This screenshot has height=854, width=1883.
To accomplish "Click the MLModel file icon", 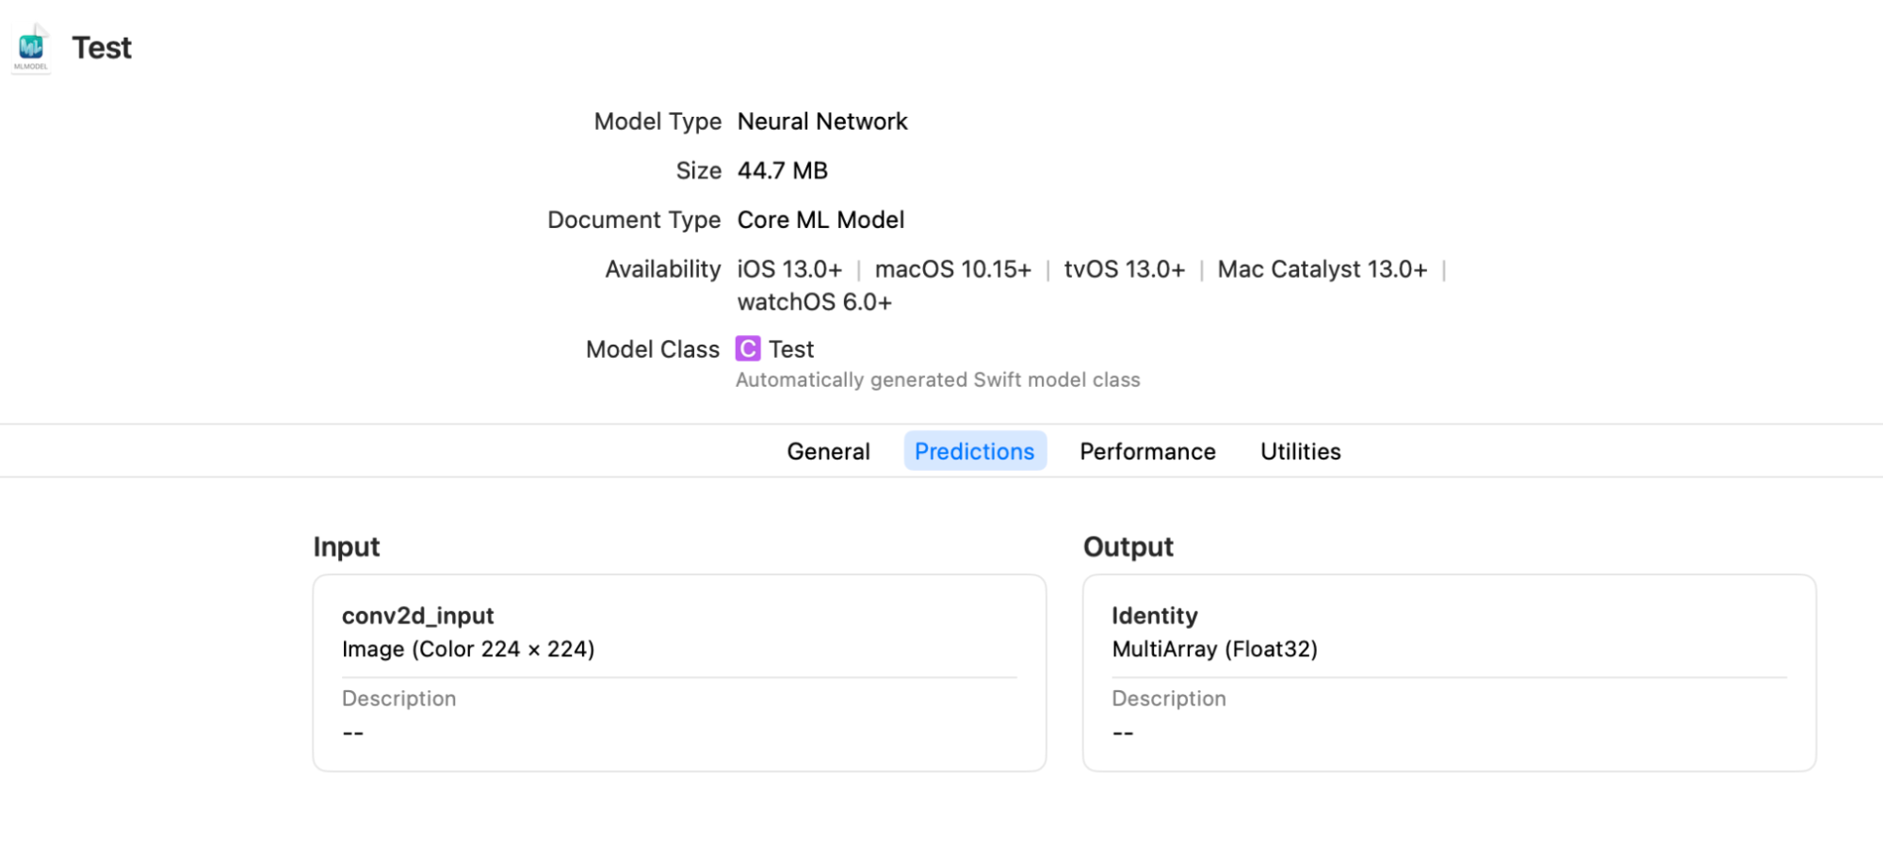I will 31,47.
